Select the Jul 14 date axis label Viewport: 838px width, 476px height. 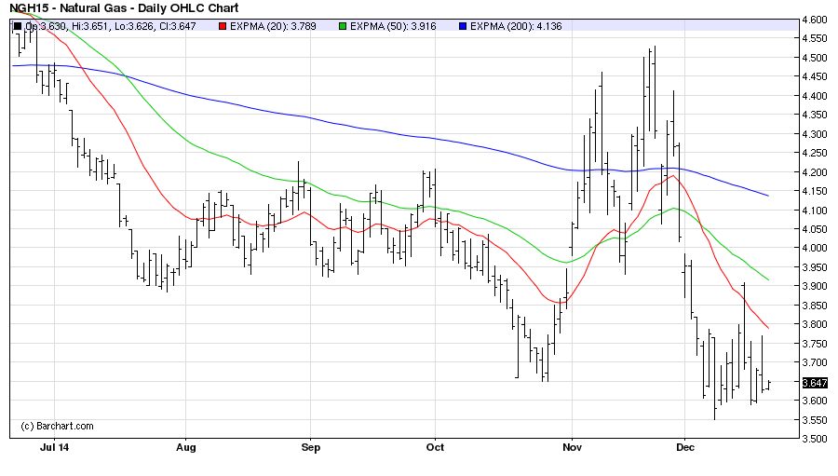[55, 447]
